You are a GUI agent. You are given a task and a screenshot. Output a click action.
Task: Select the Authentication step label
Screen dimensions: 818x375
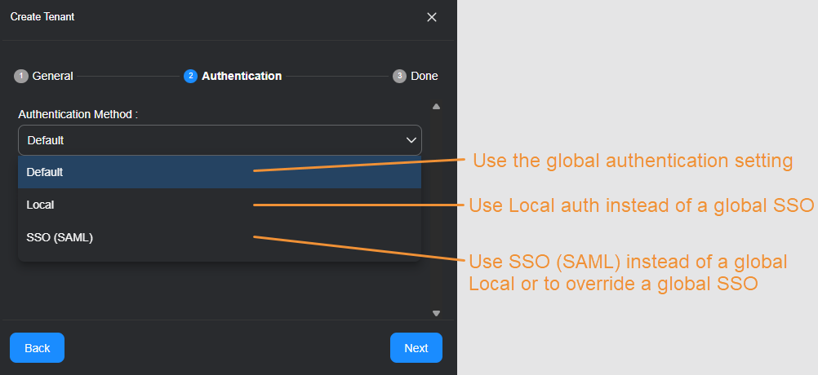(242, 76)
